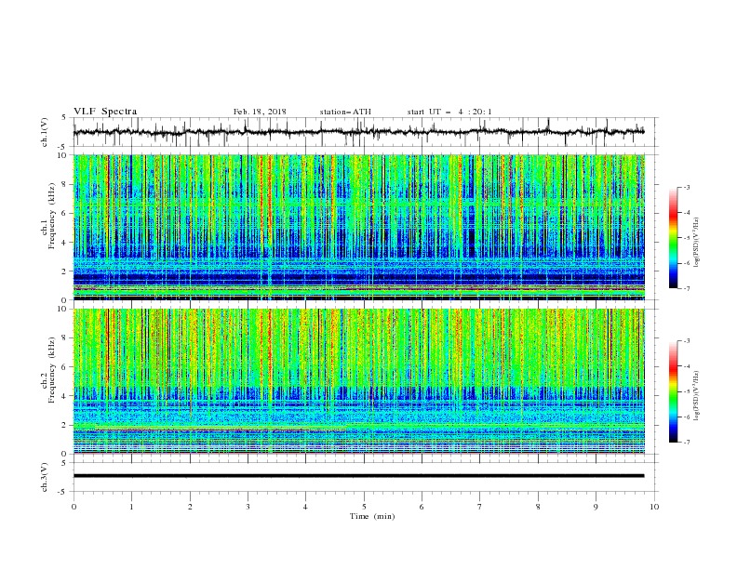Click the ch.2 "Frequency (kHz)" axis label

click(52, 370)
